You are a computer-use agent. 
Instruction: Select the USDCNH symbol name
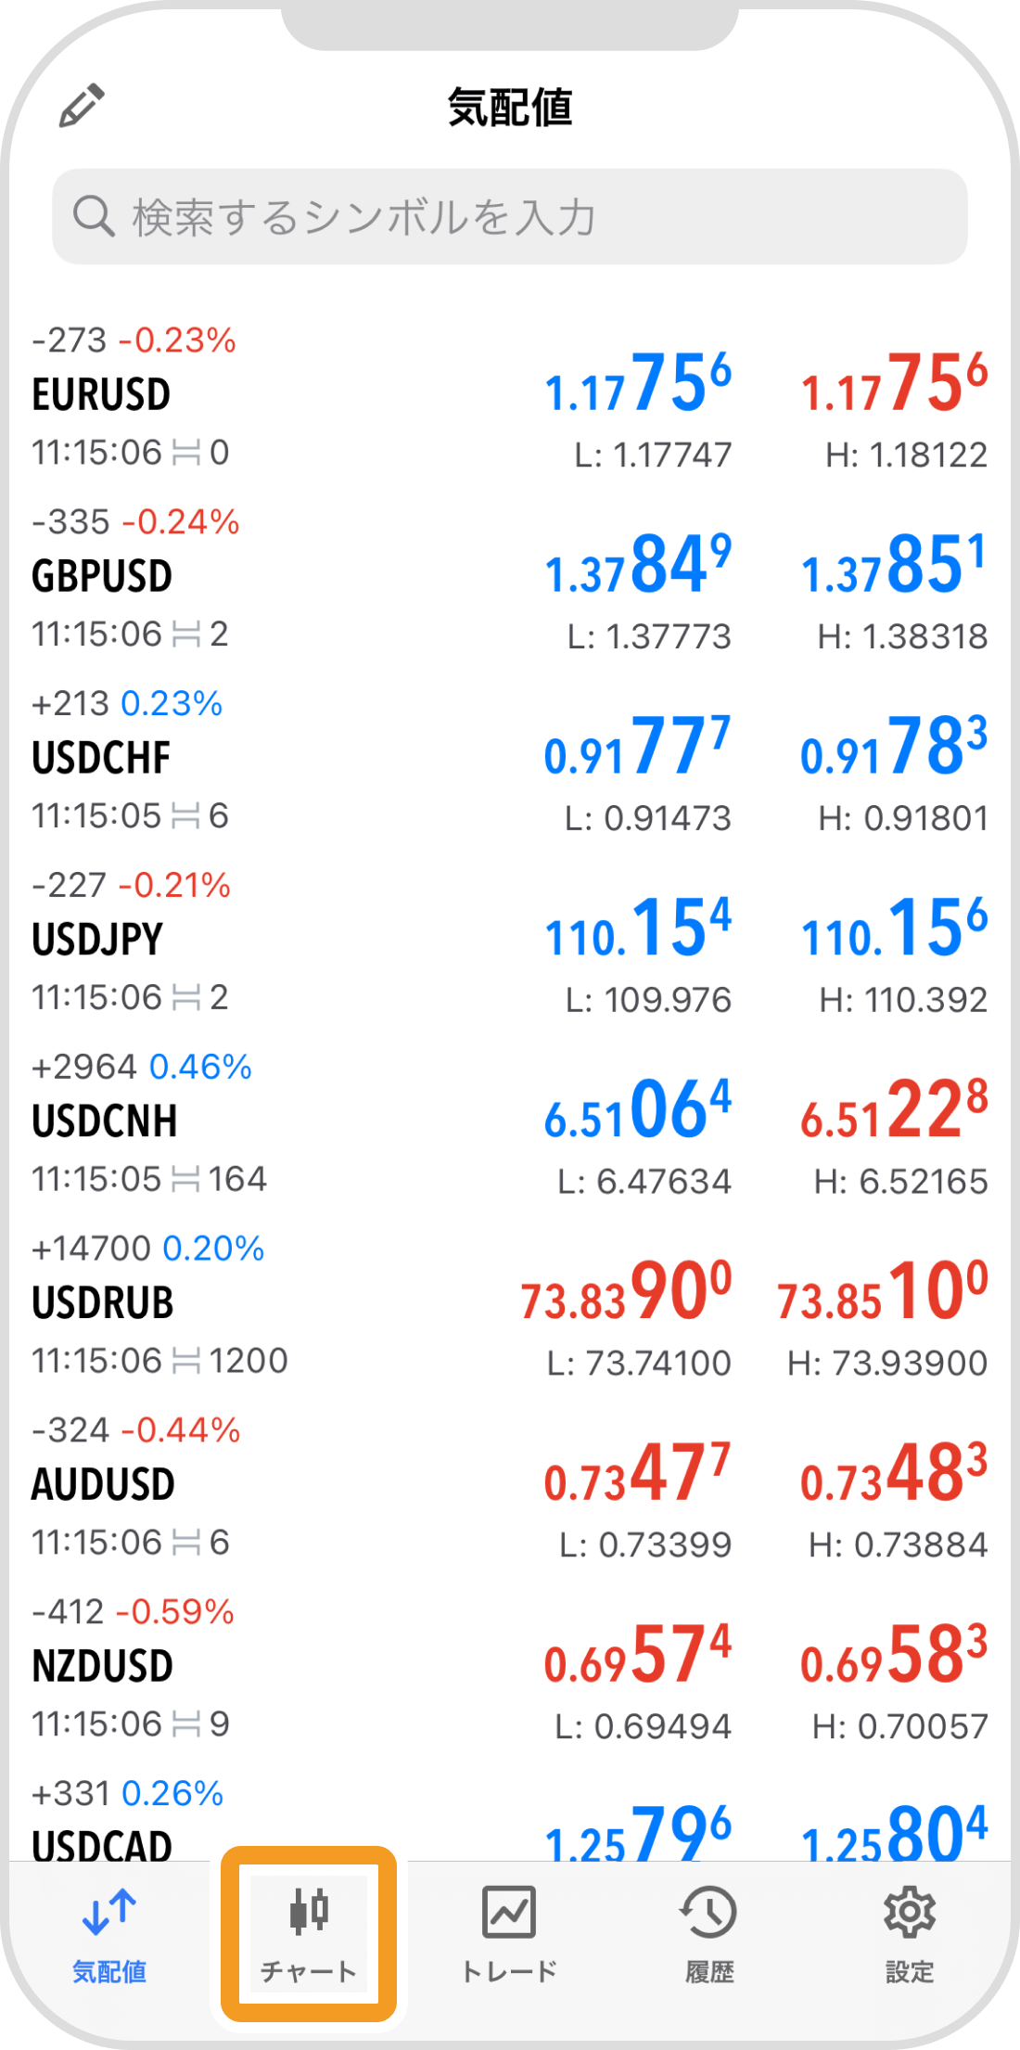[x=105, y=1121]
